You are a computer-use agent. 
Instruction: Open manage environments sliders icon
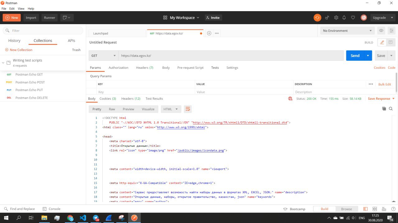pyautogui.click(x=391, y=31)
